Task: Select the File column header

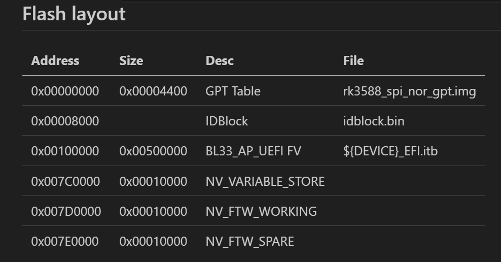Action: coord(353,61)
